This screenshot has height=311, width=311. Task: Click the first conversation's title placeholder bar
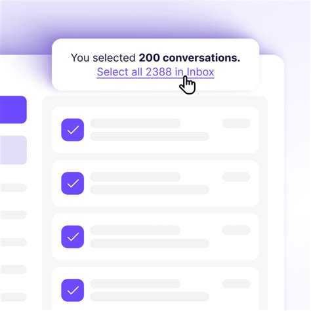135,123
